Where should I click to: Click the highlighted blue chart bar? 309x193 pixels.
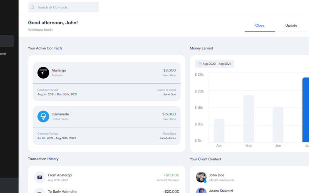306,110
